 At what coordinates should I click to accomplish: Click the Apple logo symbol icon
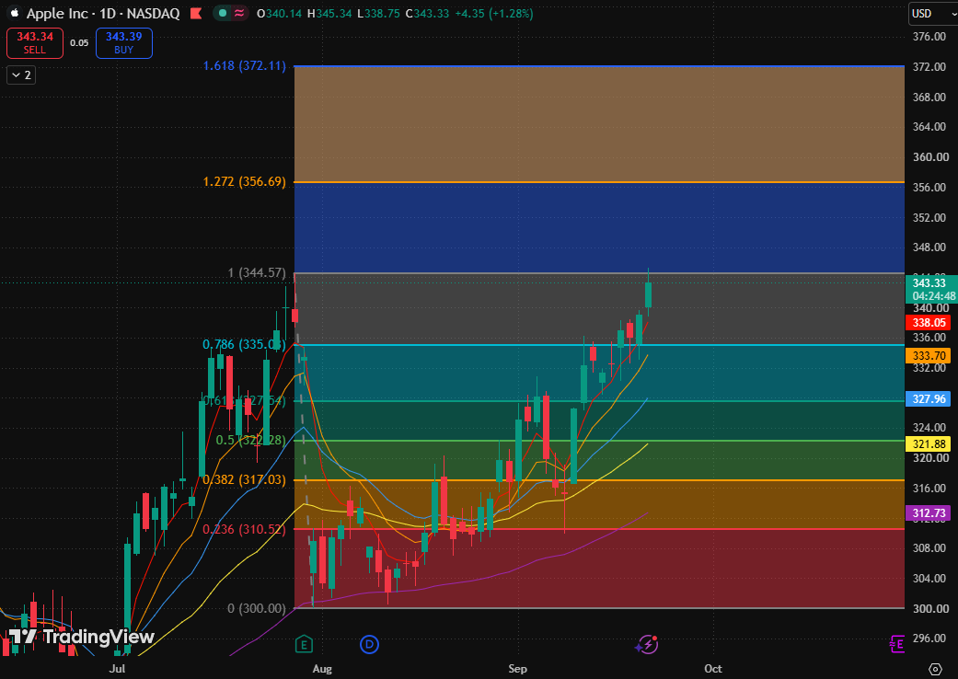click(15, 13)
